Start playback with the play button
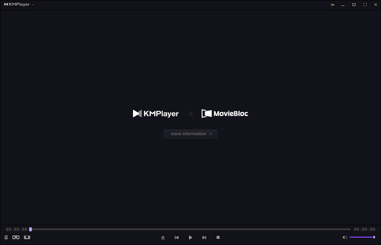 click(190, 237)
